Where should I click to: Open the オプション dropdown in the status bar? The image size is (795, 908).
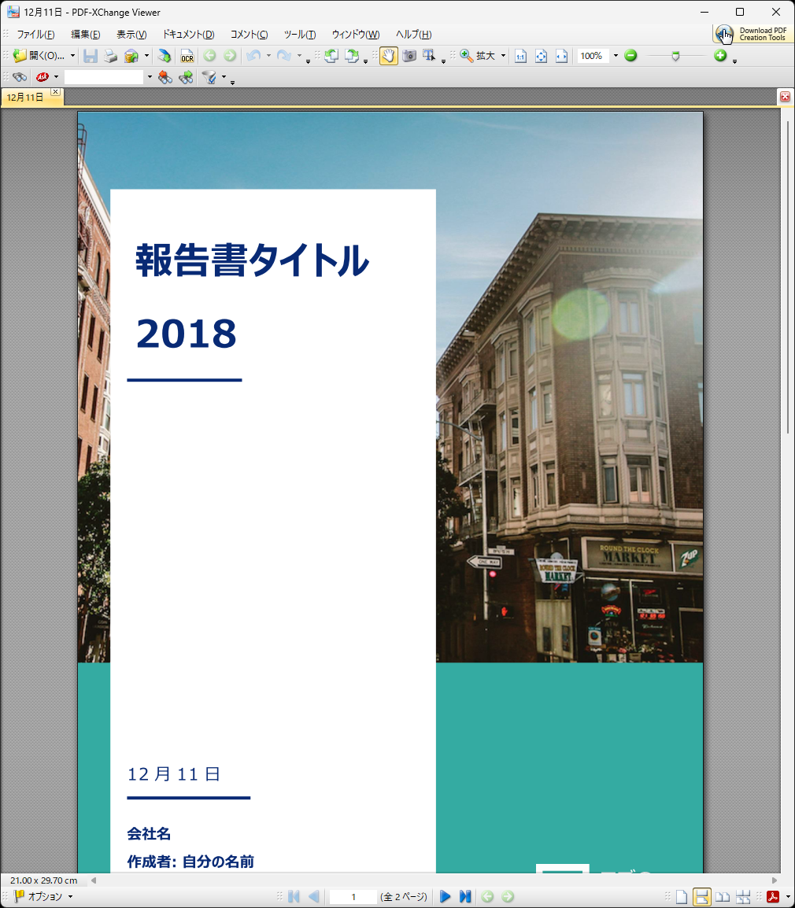click(x=43, y=896)
